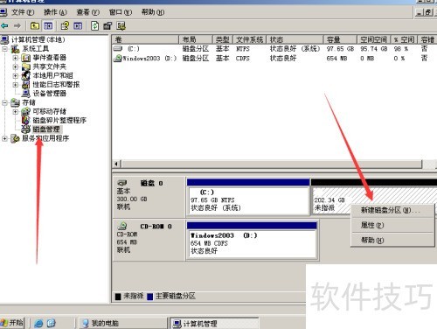Open the 帮助(H) menu in menu bar
Image resolution: width=437 pixels, height=329 pixels.
[153, 12]
